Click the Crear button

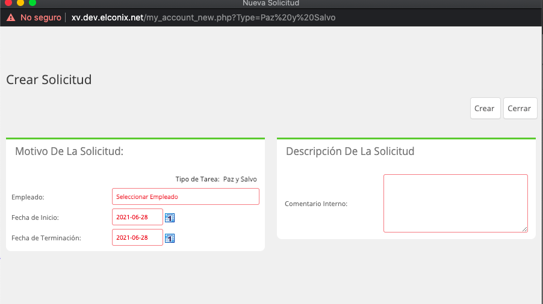[x=485, y=108]
